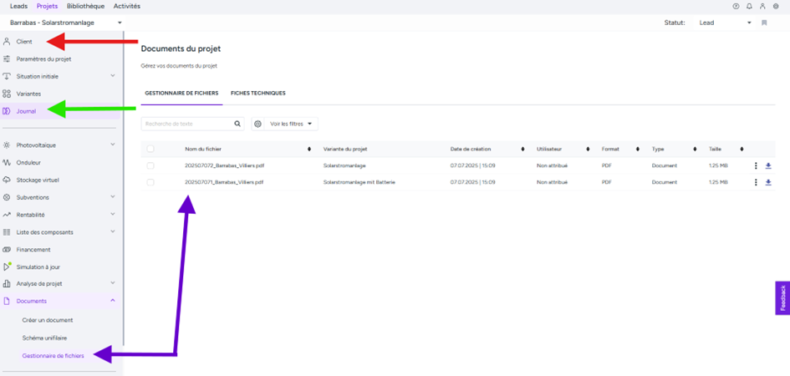Collapse the Documents sidebar section
Screen dimensions: 790x376
coord(113,301)
